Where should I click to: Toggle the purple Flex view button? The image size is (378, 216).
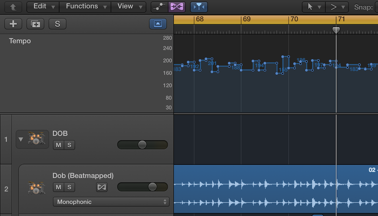click(x=177, y=7)
